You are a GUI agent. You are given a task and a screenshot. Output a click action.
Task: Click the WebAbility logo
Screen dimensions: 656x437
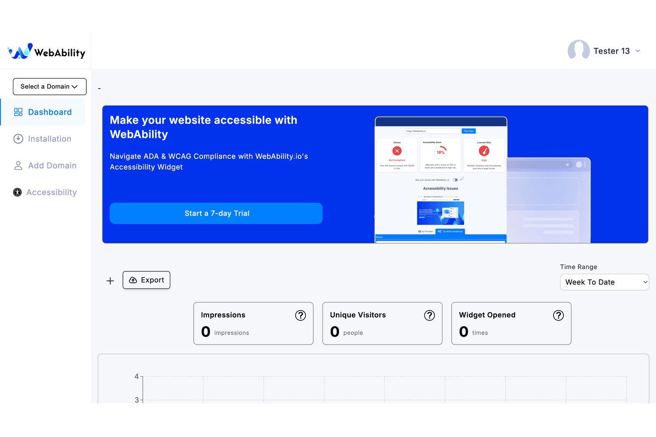pos(47,52)
